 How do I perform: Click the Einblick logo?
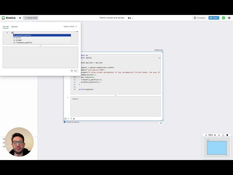coord(9,18)
